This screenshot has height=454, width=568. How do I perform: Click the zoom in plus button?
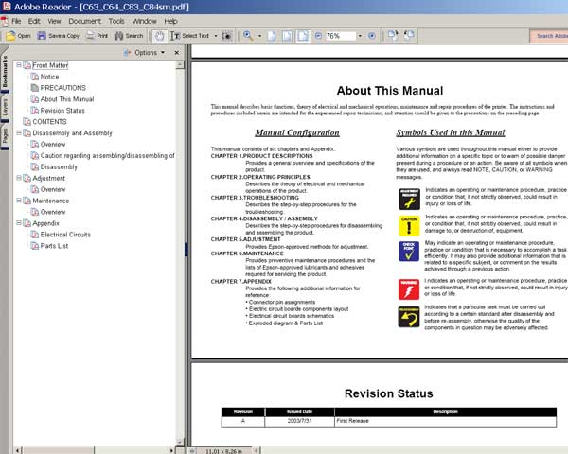point(372,36)
